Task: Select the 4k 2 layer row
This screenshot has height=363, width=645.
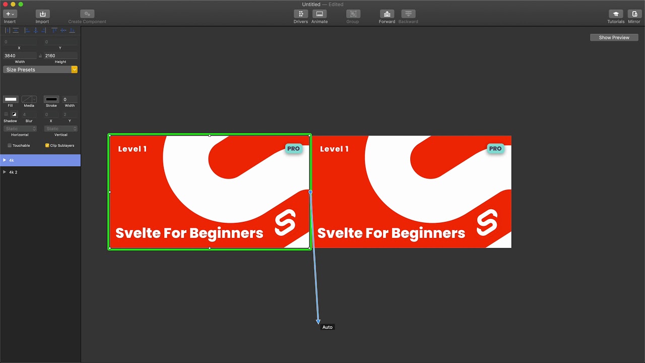Action: [x=40, y=172]
